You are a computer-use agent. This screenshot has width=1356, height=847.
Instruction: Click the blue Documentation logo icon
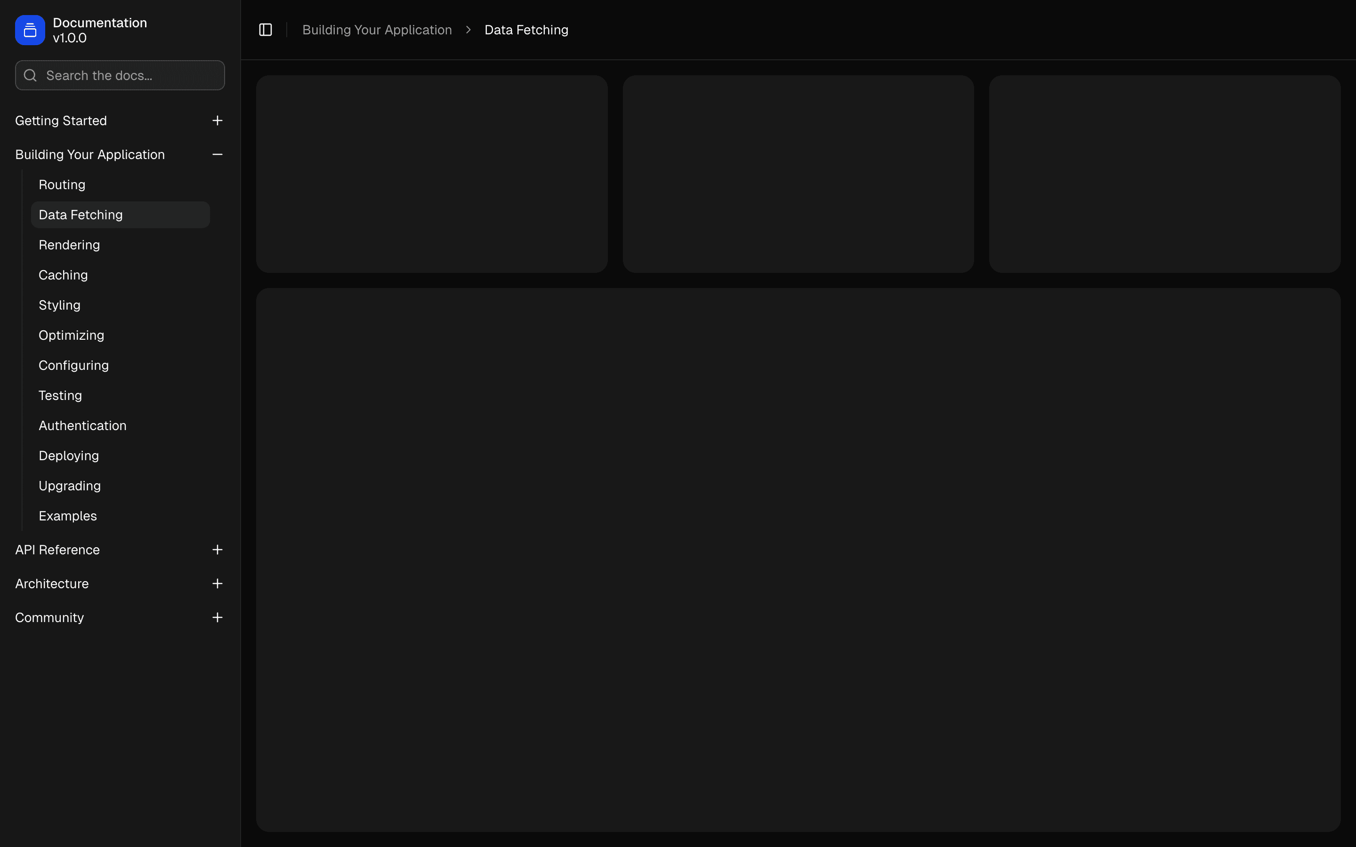(30, 30)
